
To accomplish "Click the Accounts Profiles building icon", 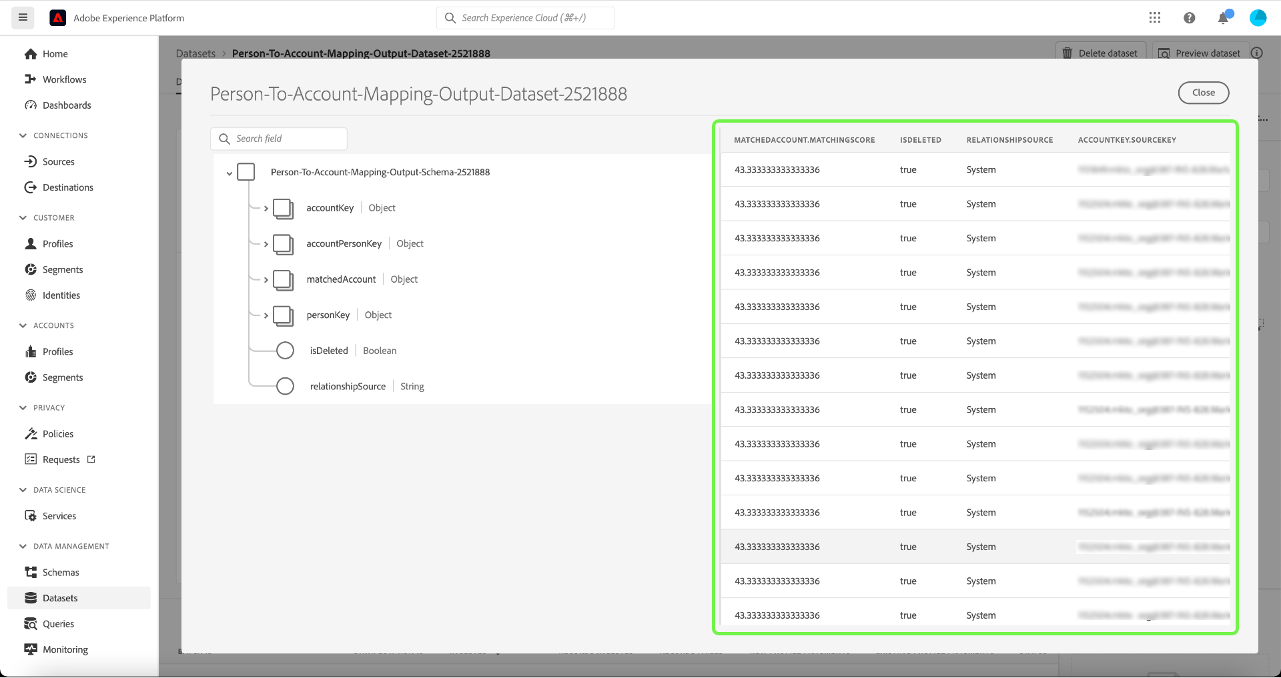I will (x=31, y=351).
